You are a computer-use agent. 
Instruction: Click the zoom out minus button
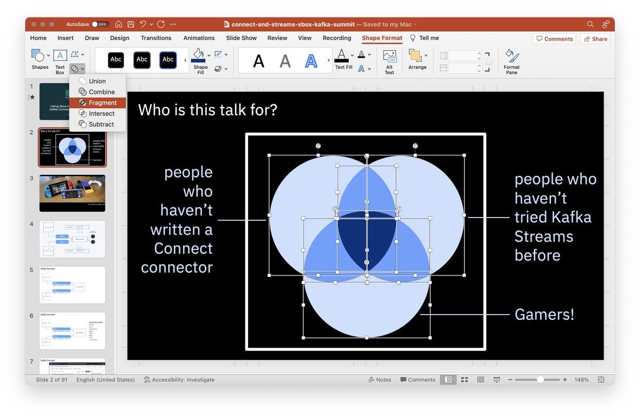[510, 380]
